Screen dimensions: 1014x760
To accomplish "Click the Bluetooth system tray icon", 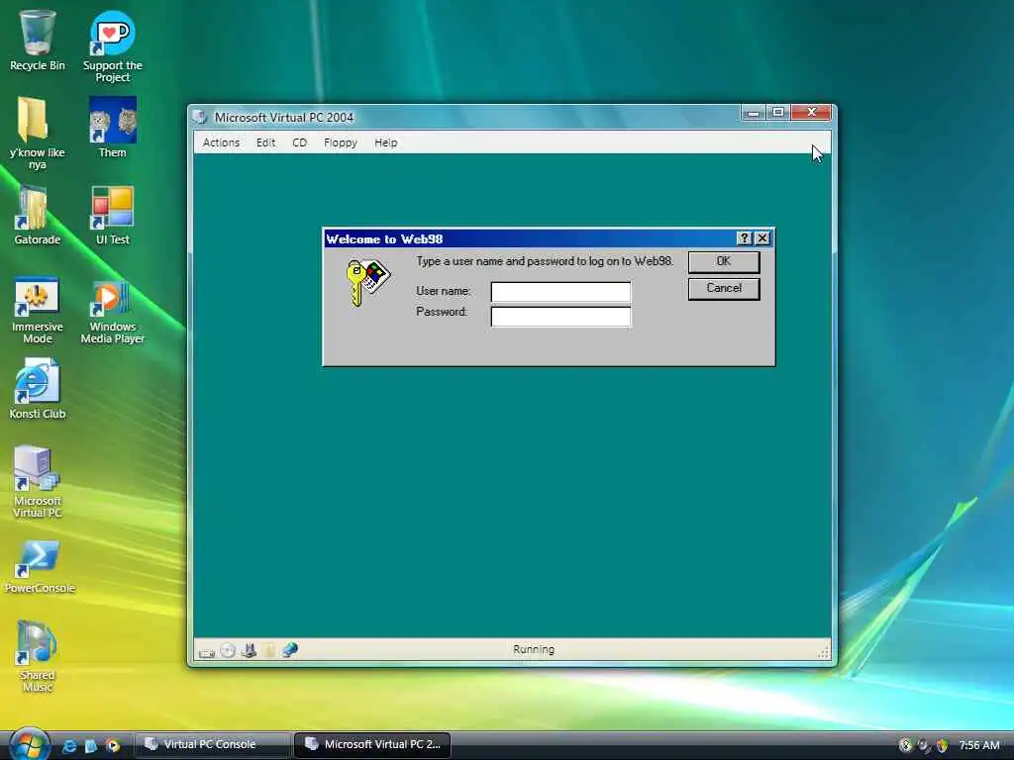I will point(905,745).
